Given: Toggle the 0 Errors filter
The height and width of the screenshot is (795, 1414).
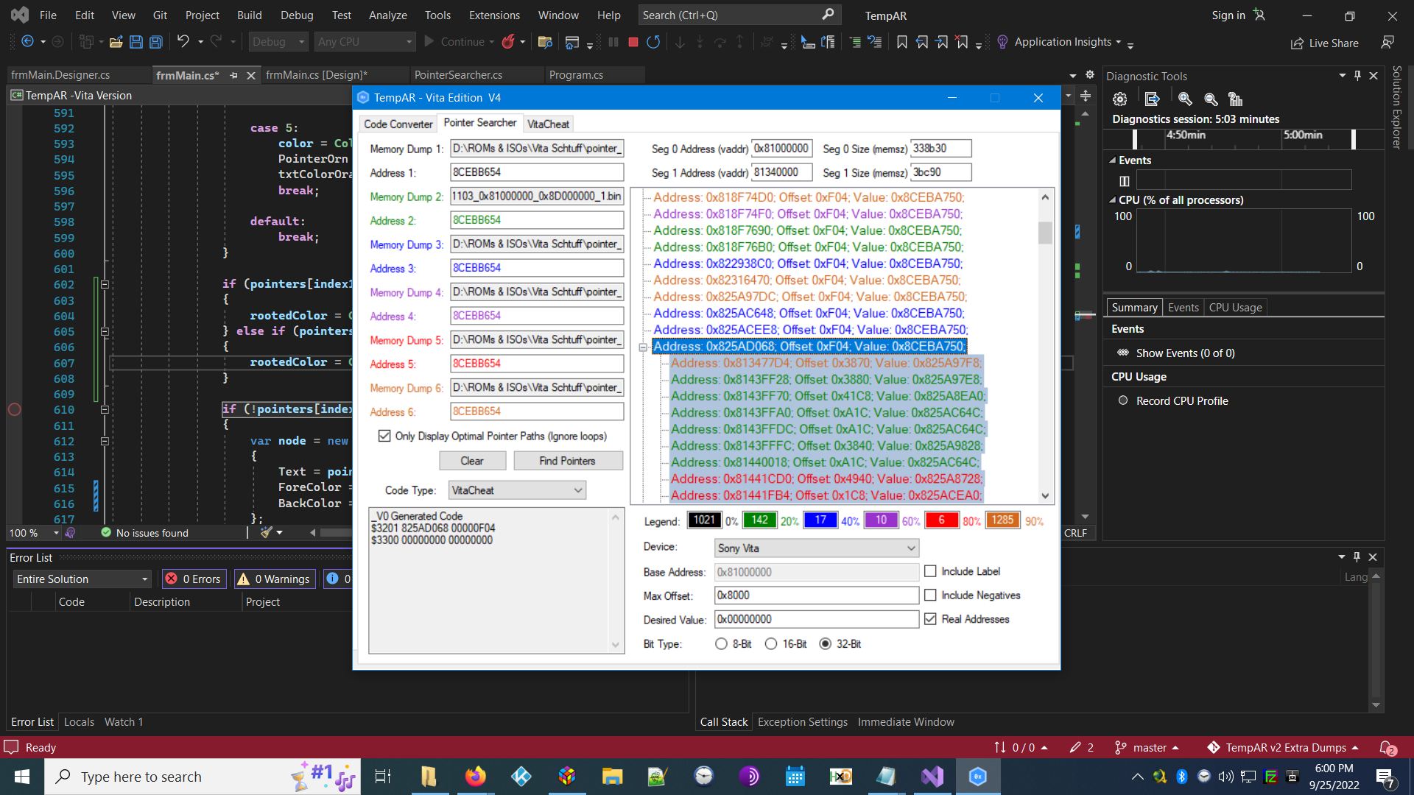Looking at the screenshot, I should point(194,579).
